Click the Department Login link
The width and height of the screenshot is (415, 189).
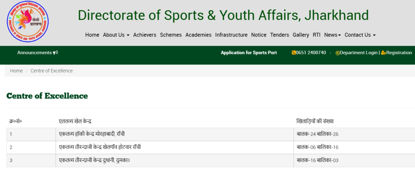pyautogui.click(x=359, y=52)
